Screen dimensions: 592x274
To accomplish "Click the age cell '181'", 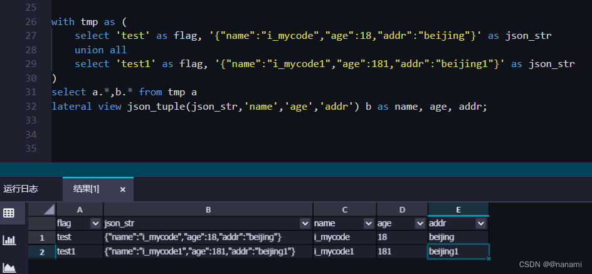I will point(402,251).
